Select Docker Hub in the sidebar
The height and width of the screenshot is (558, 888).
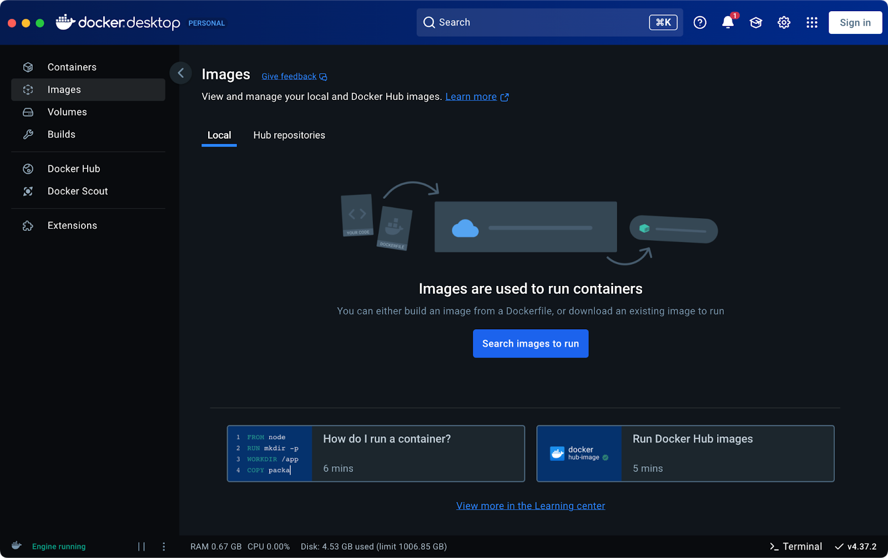(88, 169)
